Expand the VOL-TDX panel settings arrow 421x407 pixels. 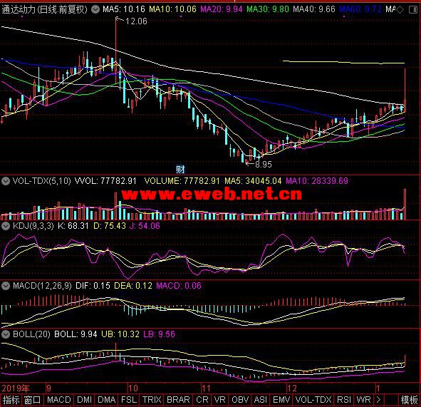(x=6, y=181)
